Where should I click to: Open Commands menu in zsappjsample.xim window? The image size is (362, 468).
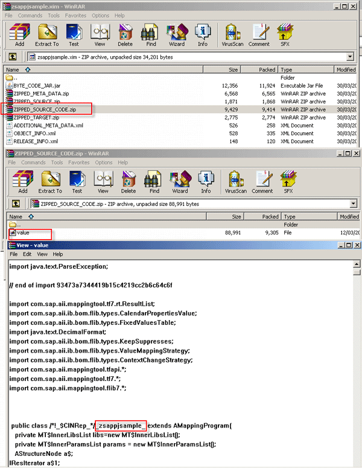(x=30, y=15)
